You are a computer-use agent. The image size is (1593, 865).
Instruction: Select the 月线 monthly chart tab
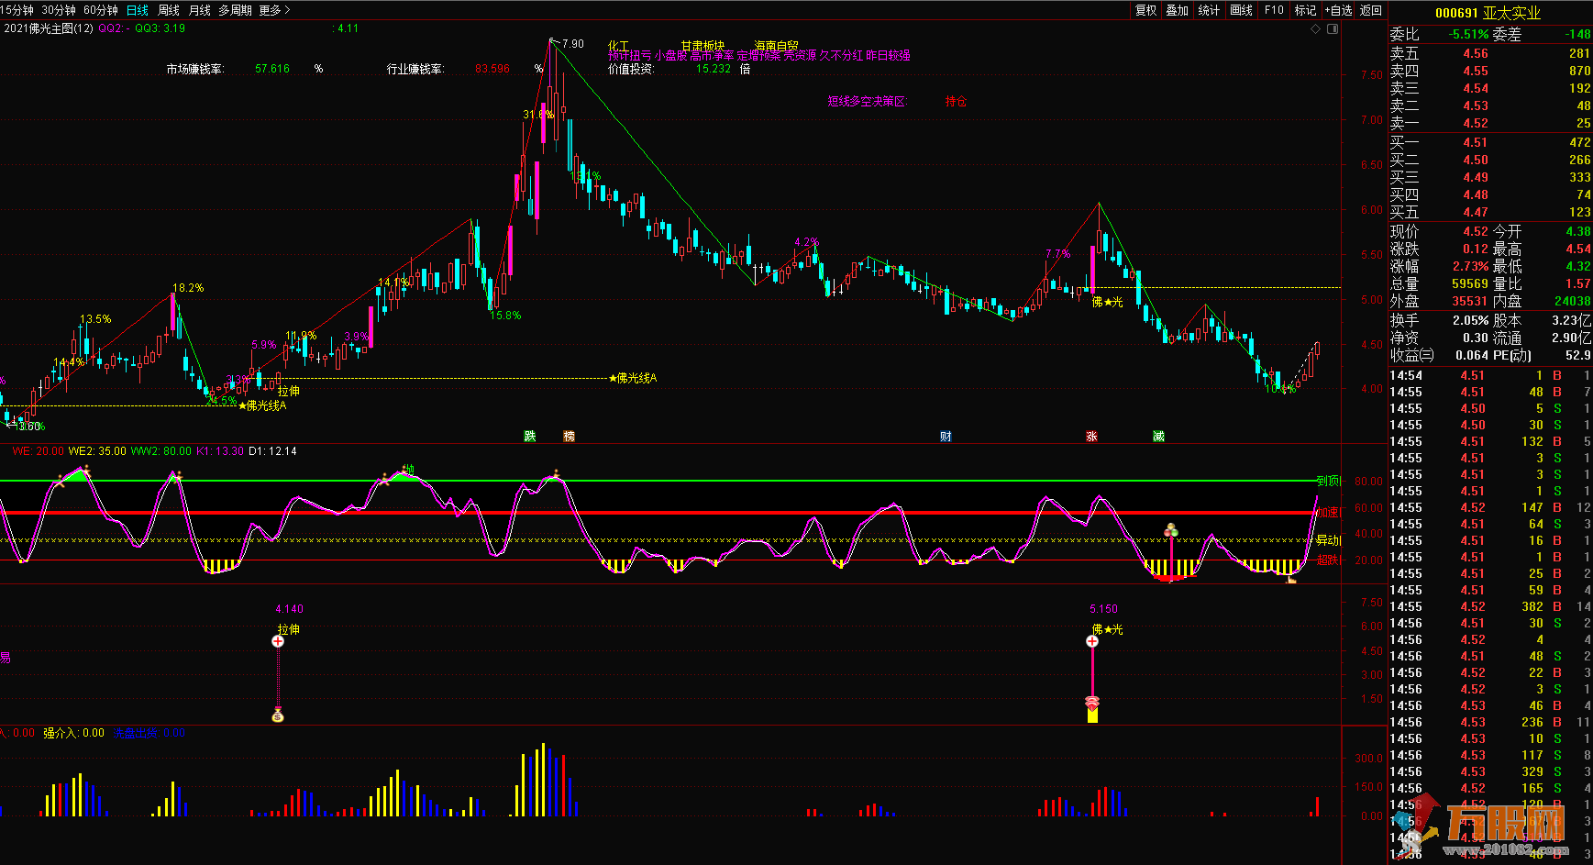click(199, 10)
